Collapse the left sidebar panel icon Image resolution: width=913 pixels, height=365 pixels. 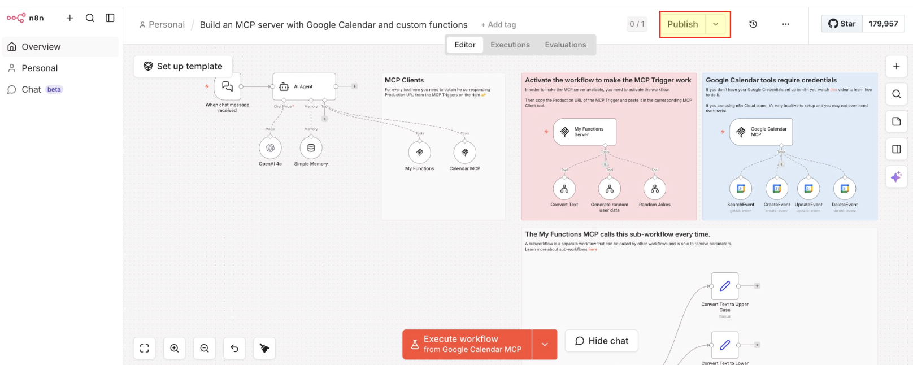click(x=110, y=18)
